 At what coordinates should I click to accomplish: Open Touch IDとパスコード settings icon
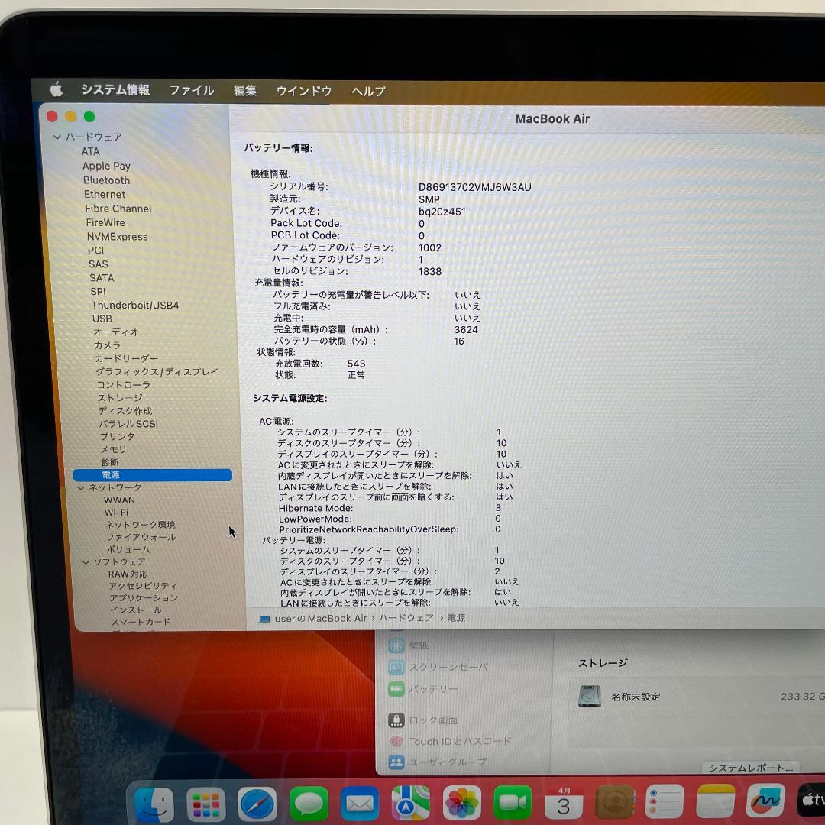tap(397, 741)
